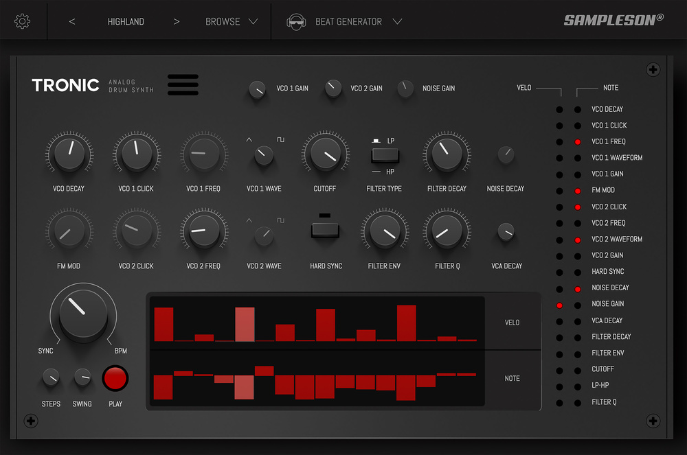Toggle the Hard Sync switch

325,230
